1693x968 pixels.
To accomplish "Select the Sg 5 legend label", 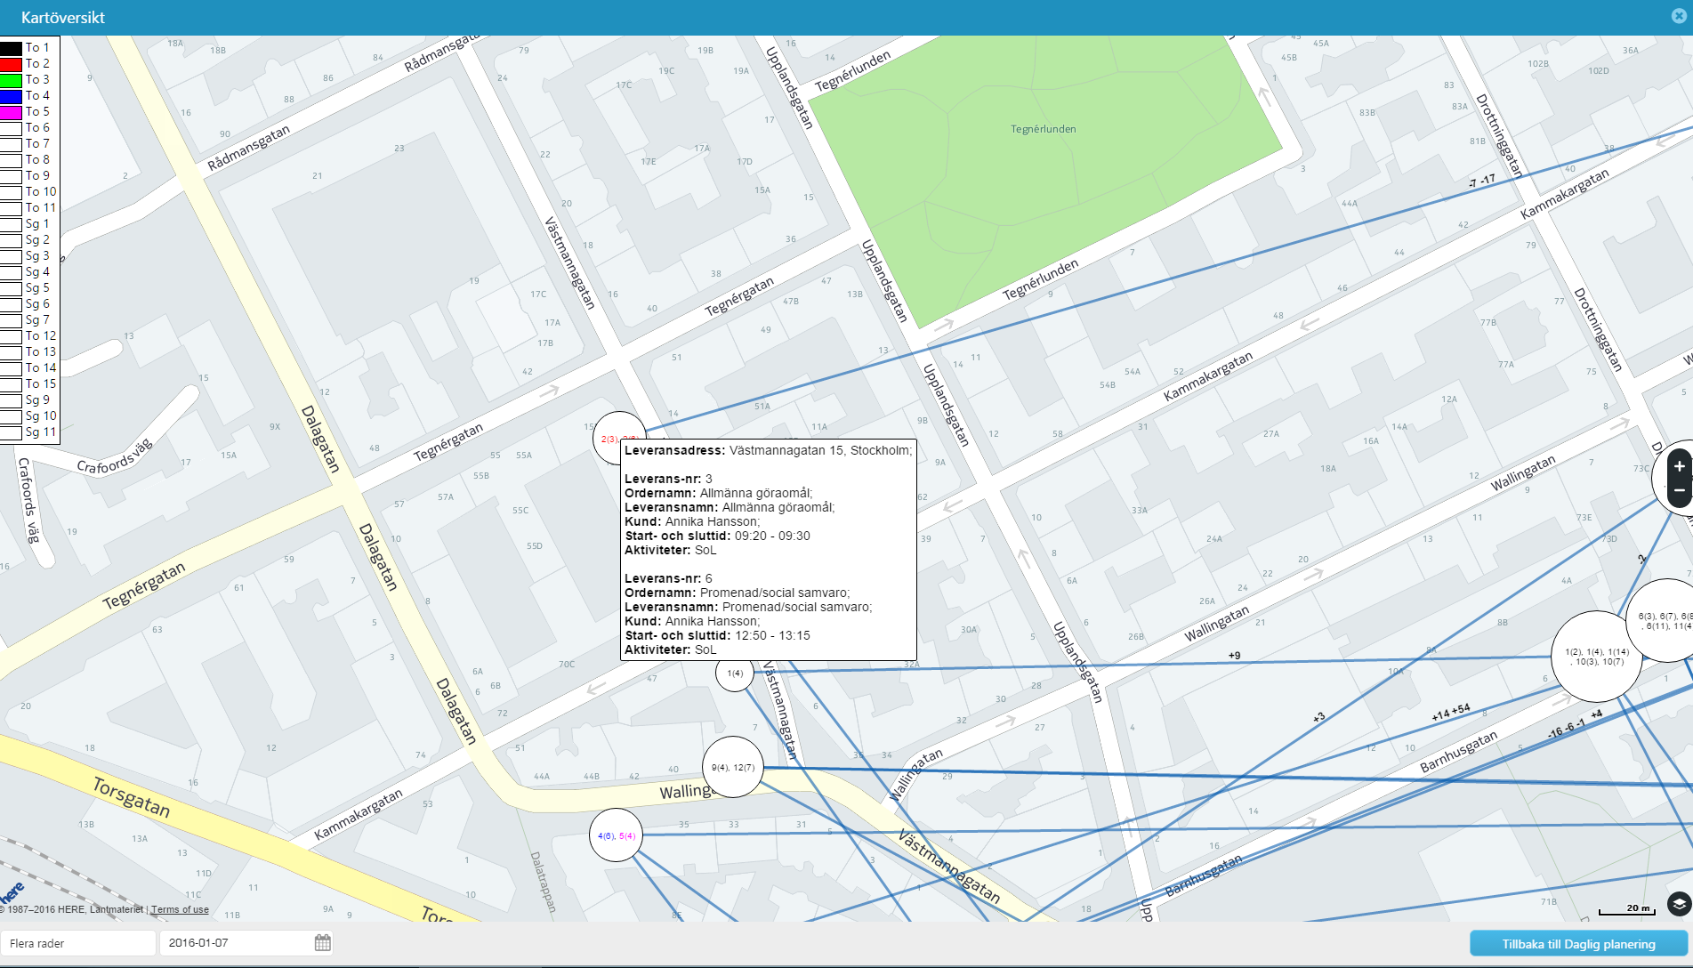I will coord(37,288).
